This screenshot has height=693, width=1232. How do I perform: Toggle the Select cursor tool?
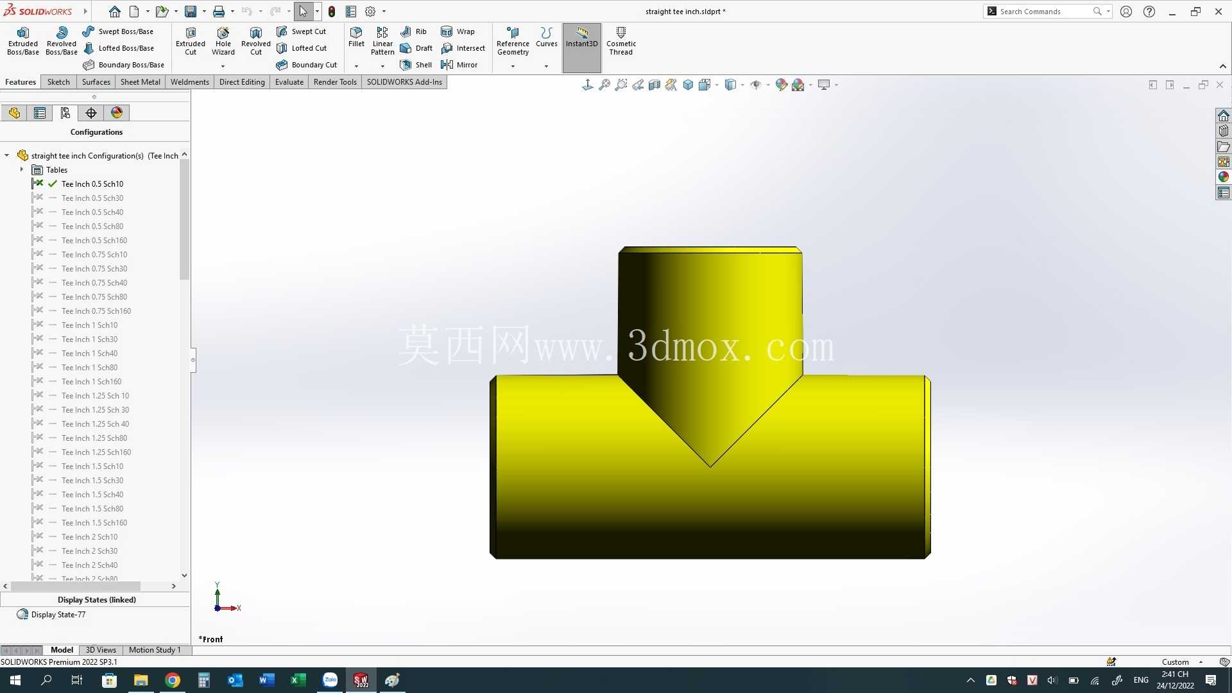tap(303, 12)
